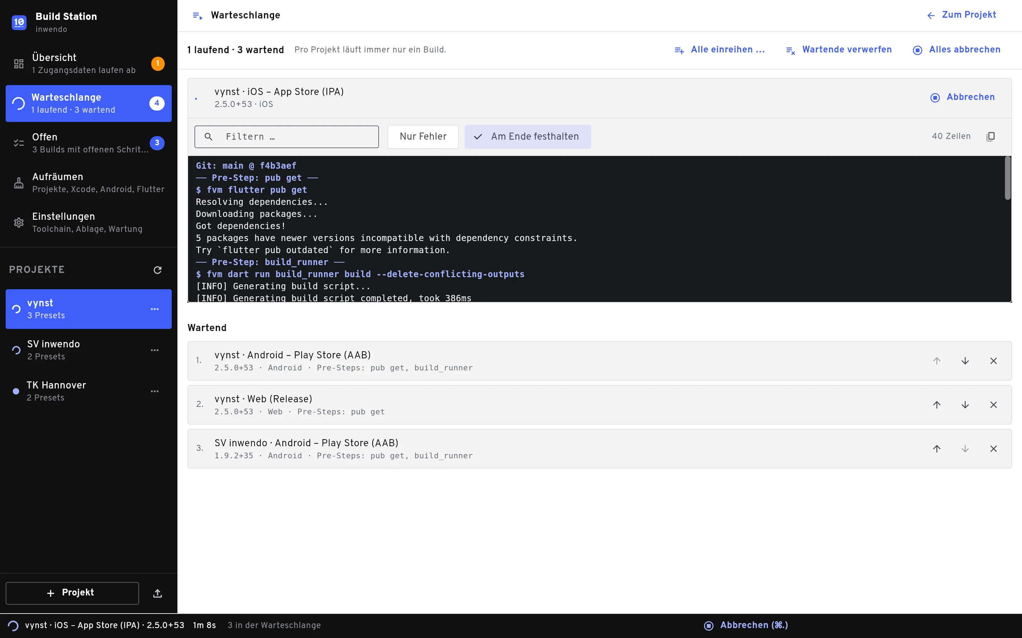
Task: Click the Build Station app logo
Action: (19, 22)
